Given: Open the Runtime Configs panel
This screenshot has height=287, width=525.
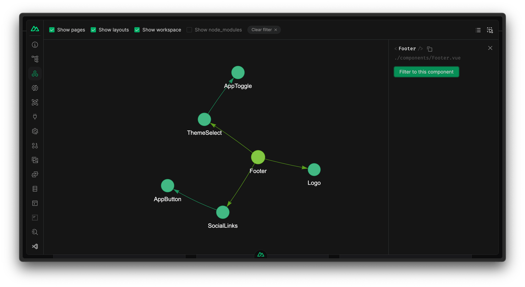Looking at the screenshot, I should (35, 131).
